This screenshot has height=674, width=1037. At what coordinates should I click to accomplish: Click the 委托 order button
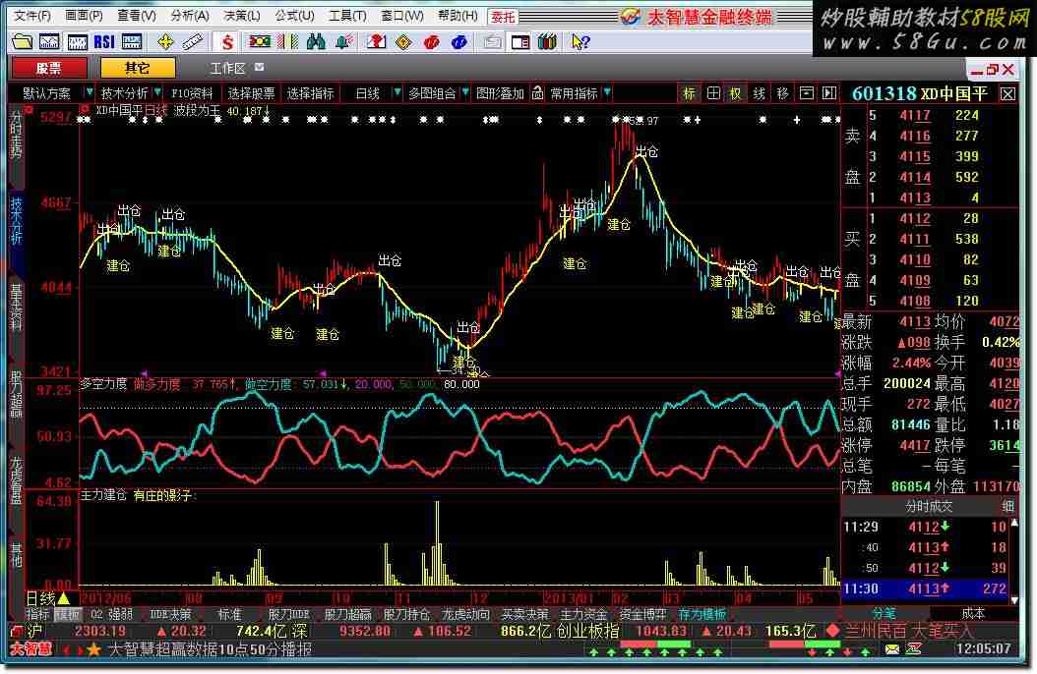click(504, 17)
